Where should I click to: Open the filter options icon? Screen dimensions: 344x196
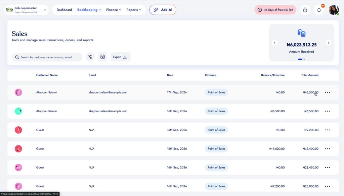coord(90,57)
